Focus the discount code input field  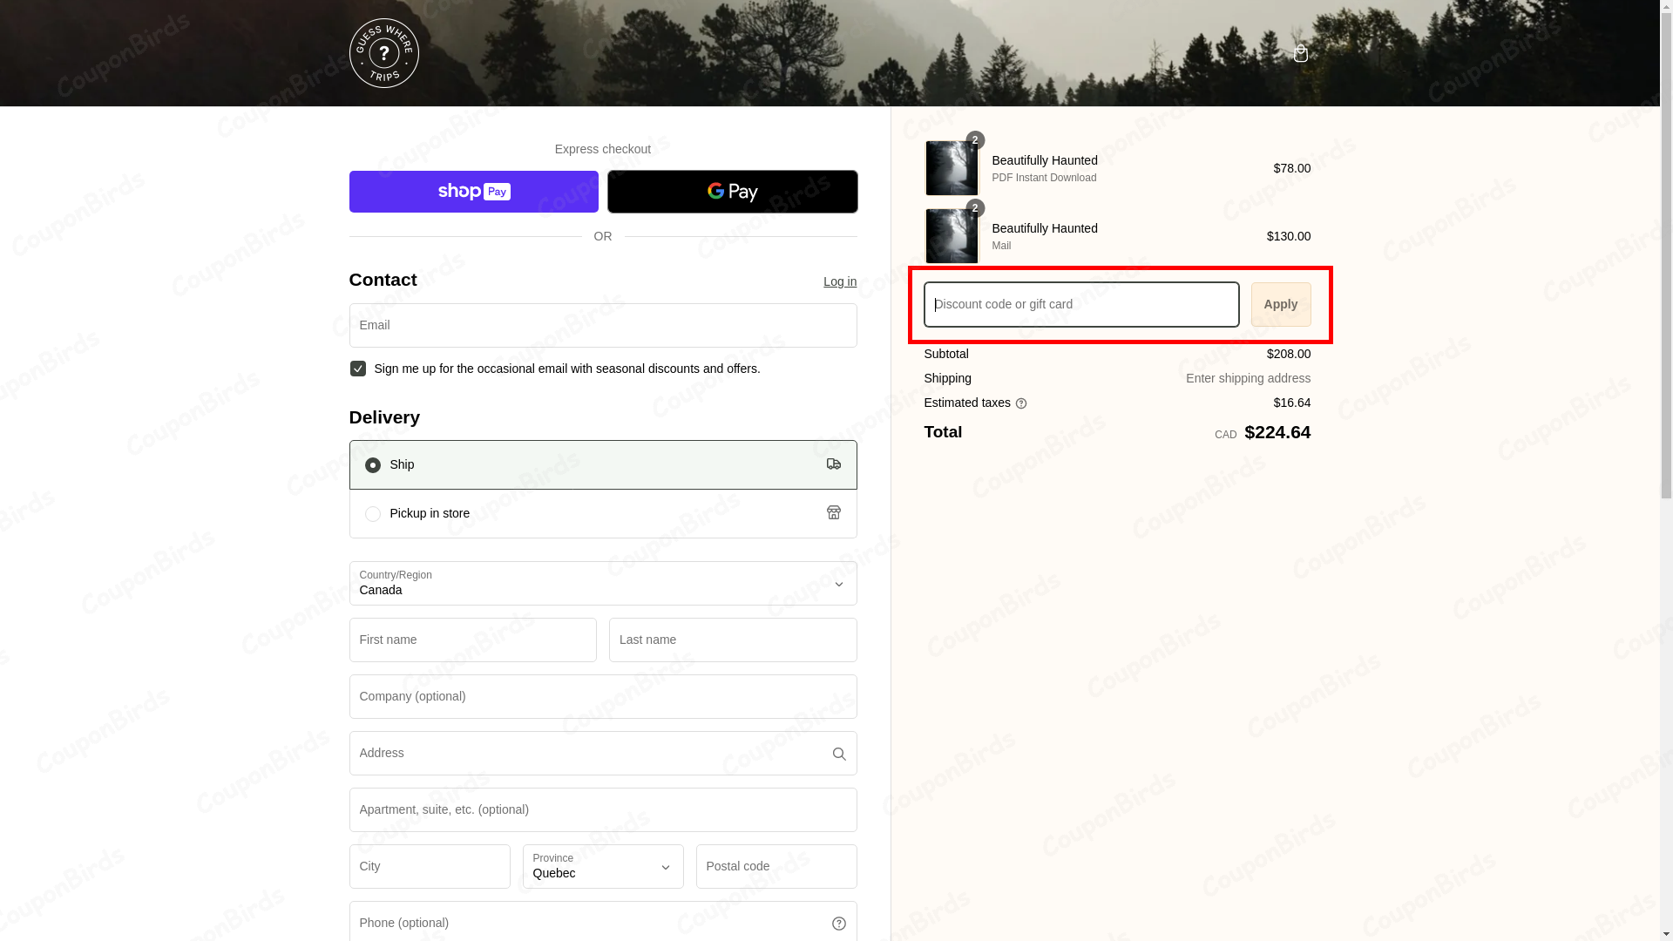coord(1080,304)
